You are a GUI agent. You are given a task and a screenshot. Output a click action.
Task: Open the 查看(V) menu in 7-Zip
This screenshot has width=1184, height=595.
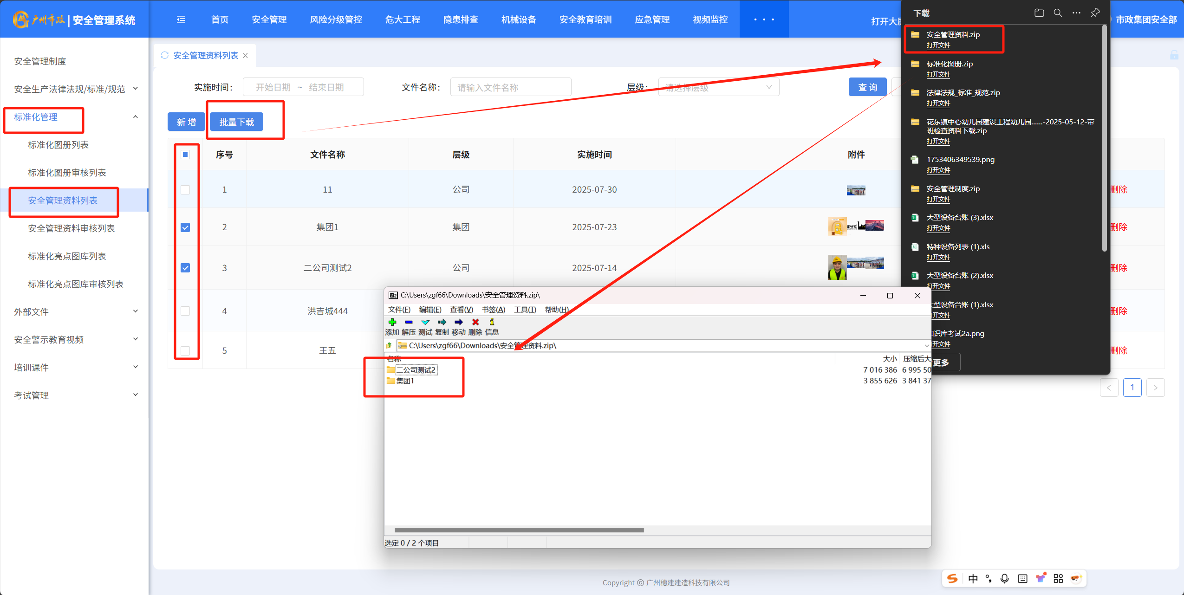pyautogui.click(x=461, y=310)
